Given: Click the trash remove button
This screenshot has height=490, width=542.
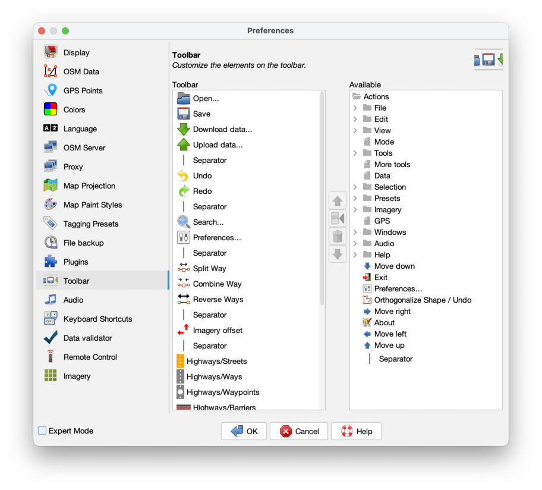Looking at the screenshot, I should pos(338,236).
